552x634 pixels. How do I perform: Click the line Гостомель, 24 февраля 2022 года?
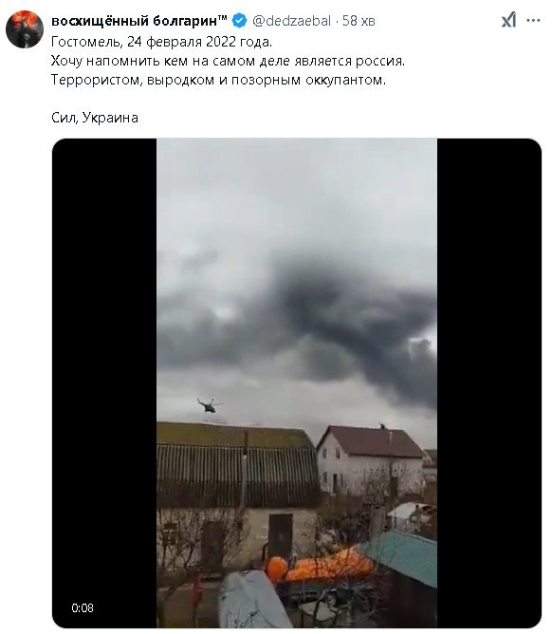point(161,42)
